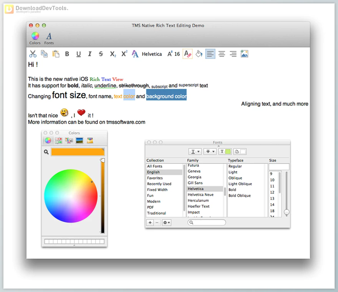The image size is (338, 292).
Task: Click the font search field
Action: [x=207, y=223]
